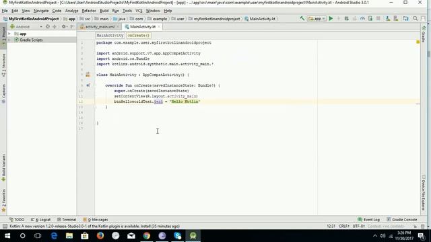Toggle the Favorites side tab
431x242 pixels.
point(3,200)
